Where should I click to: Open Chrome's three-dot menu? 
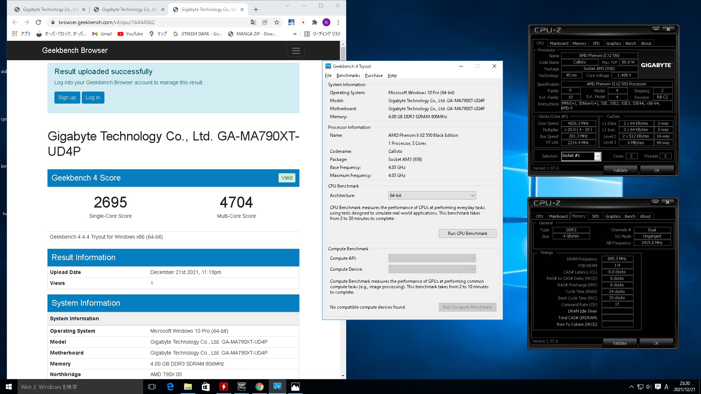coord(338,22)
